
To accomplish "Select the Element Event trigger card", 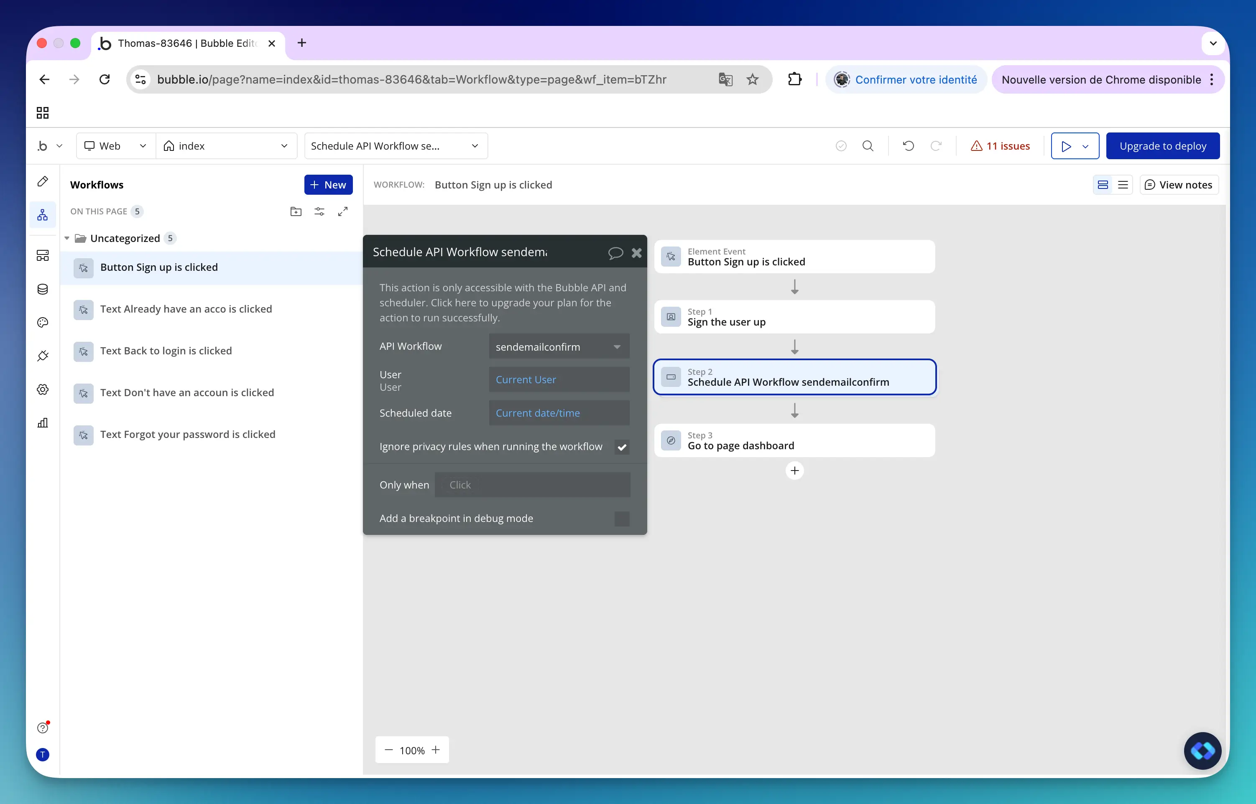I will click(x=794, y=257).
